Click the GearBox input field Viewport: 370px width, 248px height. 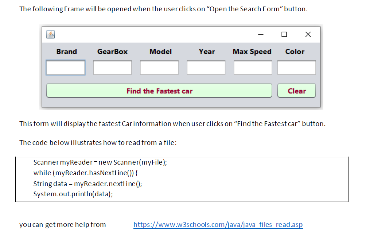[112, 67]
